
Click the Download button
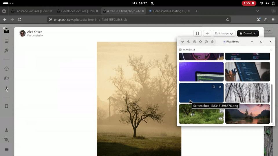tap(248, 33)
